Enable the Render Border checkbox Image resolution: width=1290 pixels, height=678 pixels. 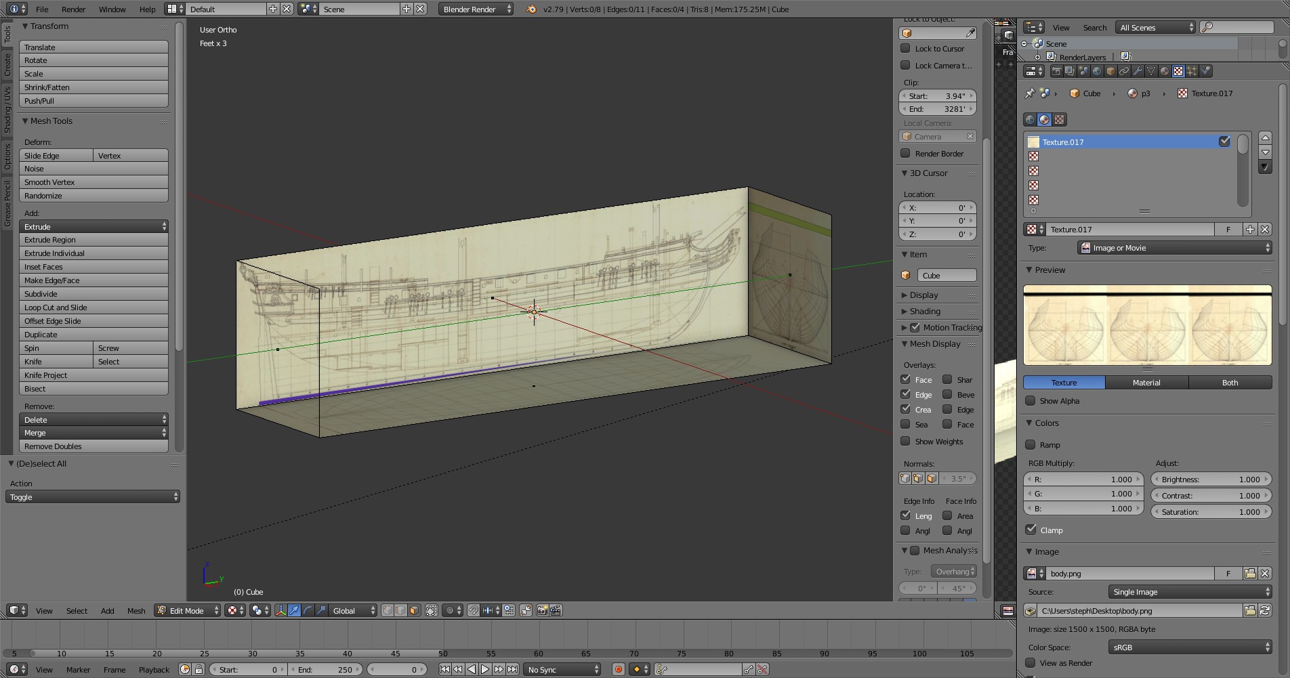pyautogui.click(x=905, y=154)
